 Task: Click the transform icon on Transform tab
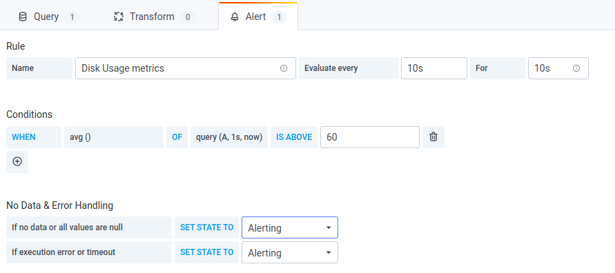coord(119,17)
